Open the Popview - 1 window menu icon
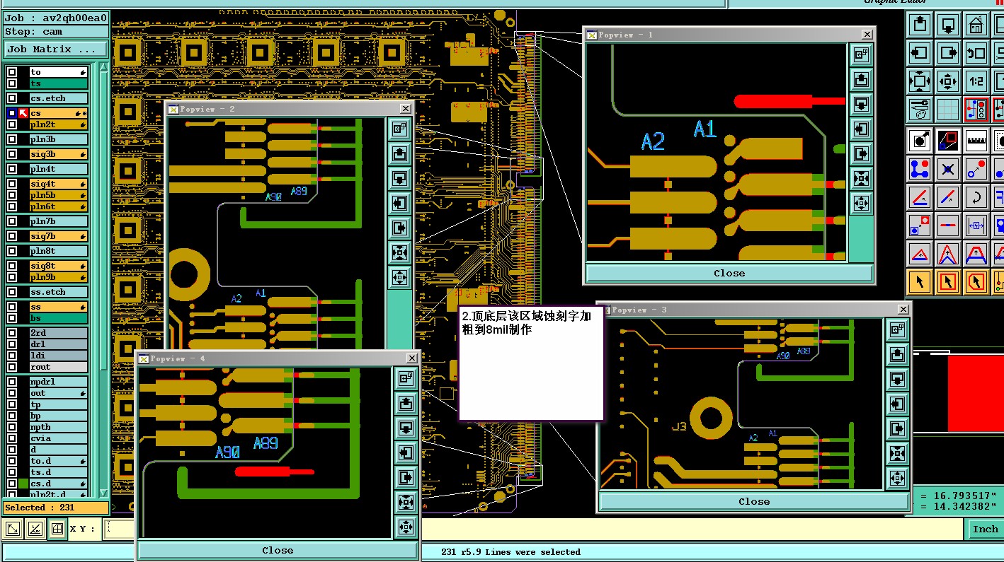1004x562 pixels. (x=591, y=34)
